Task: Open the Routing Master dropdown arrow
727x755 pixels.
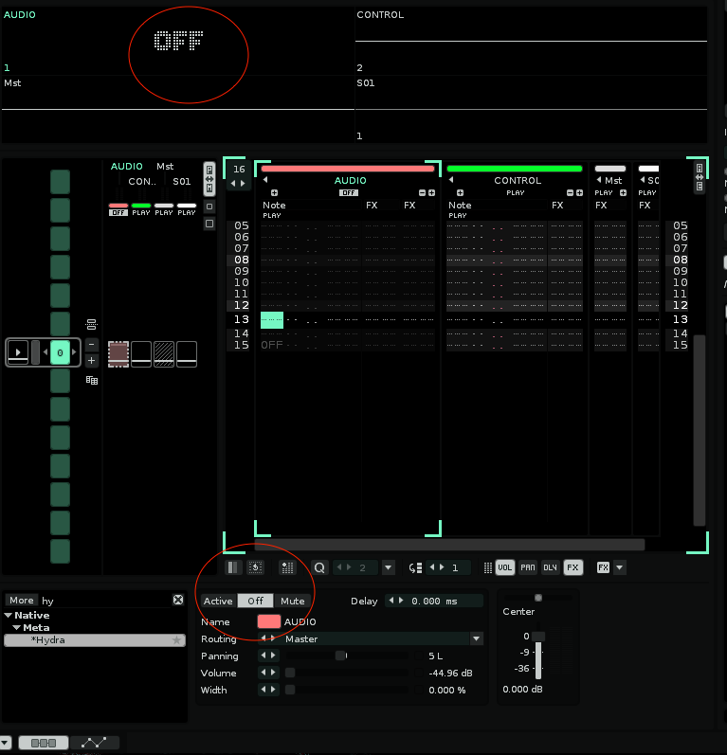Action: (x=476, y=639)
